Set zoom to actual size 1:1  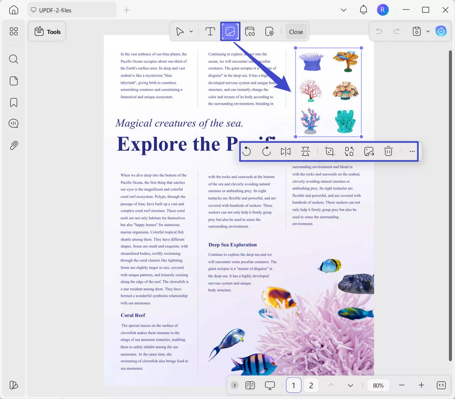tap(441, 385)
